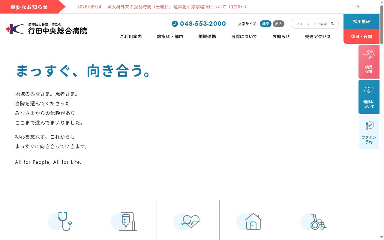Click the search magnifier icon

coord(332,24)
